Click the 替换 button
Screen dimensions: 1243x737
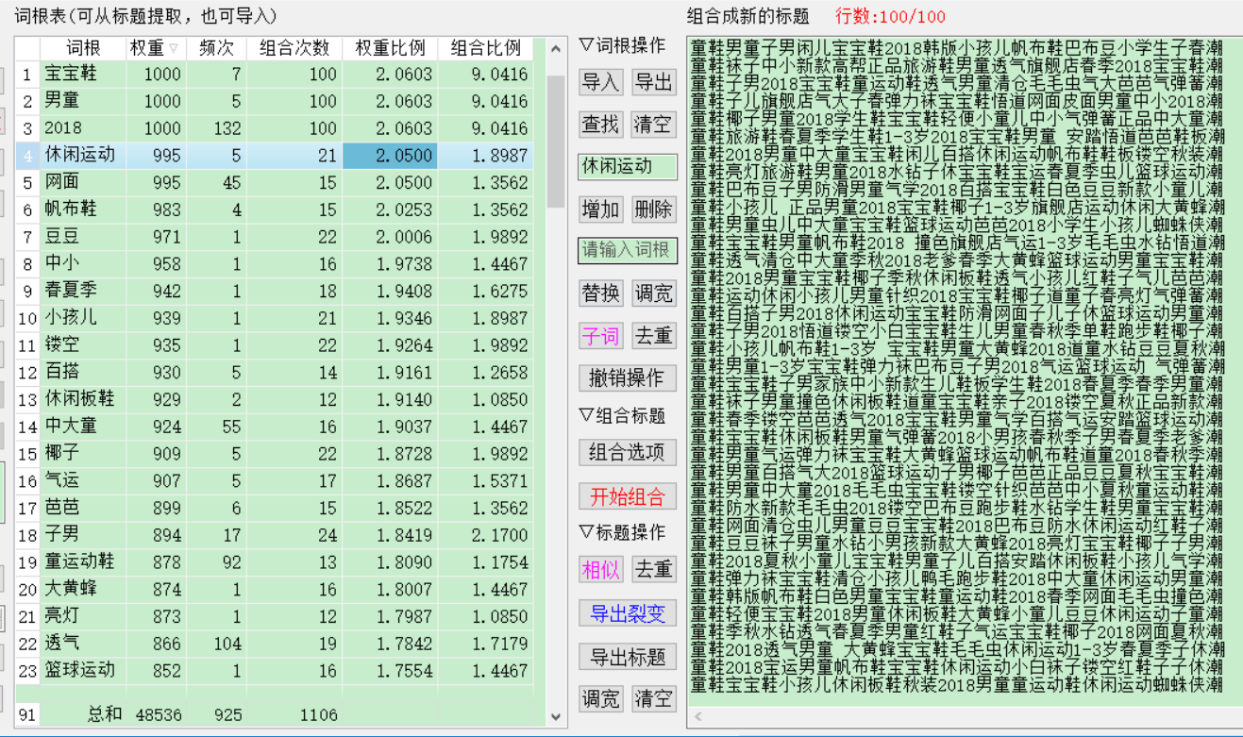coord(600,293)
